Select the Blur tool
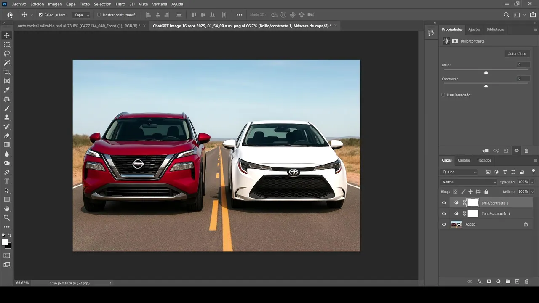The width and height of the screenshot is (539, 303). pyautogui.click(x=7, y=154)
